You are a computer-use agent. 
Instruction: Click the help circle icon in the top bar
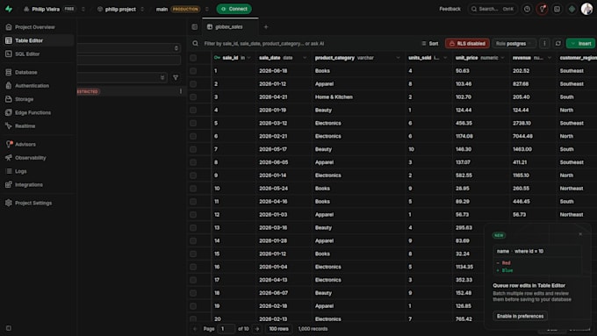[527, 9]
